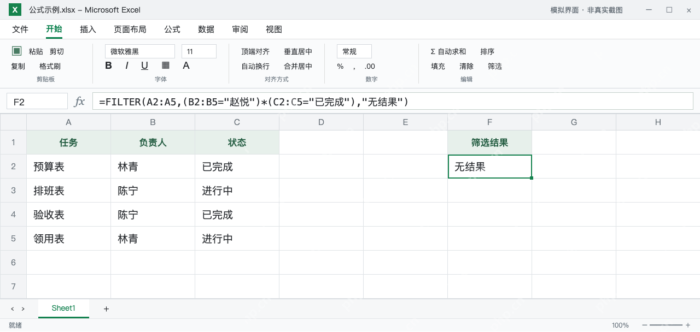The width and height of the screenshot is (700, 332).
Task: Go to previous sheet arrow
Action: pos(13,309)
